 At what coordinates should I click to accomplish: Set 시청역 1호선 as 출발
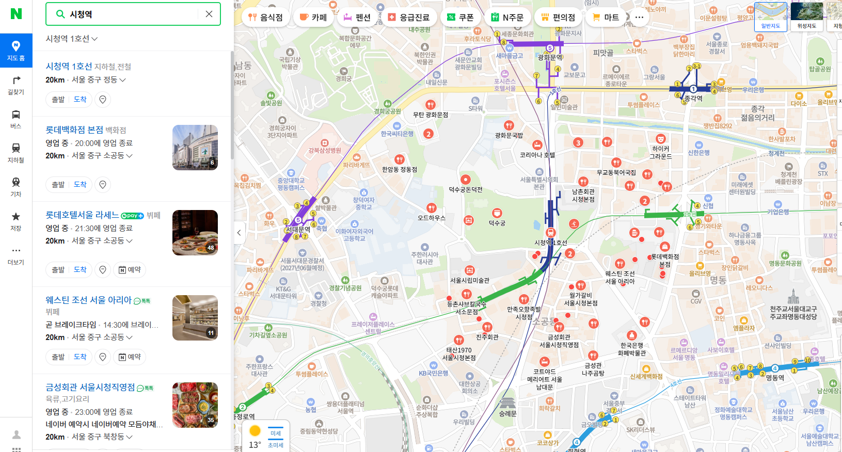tap(58, 100)
